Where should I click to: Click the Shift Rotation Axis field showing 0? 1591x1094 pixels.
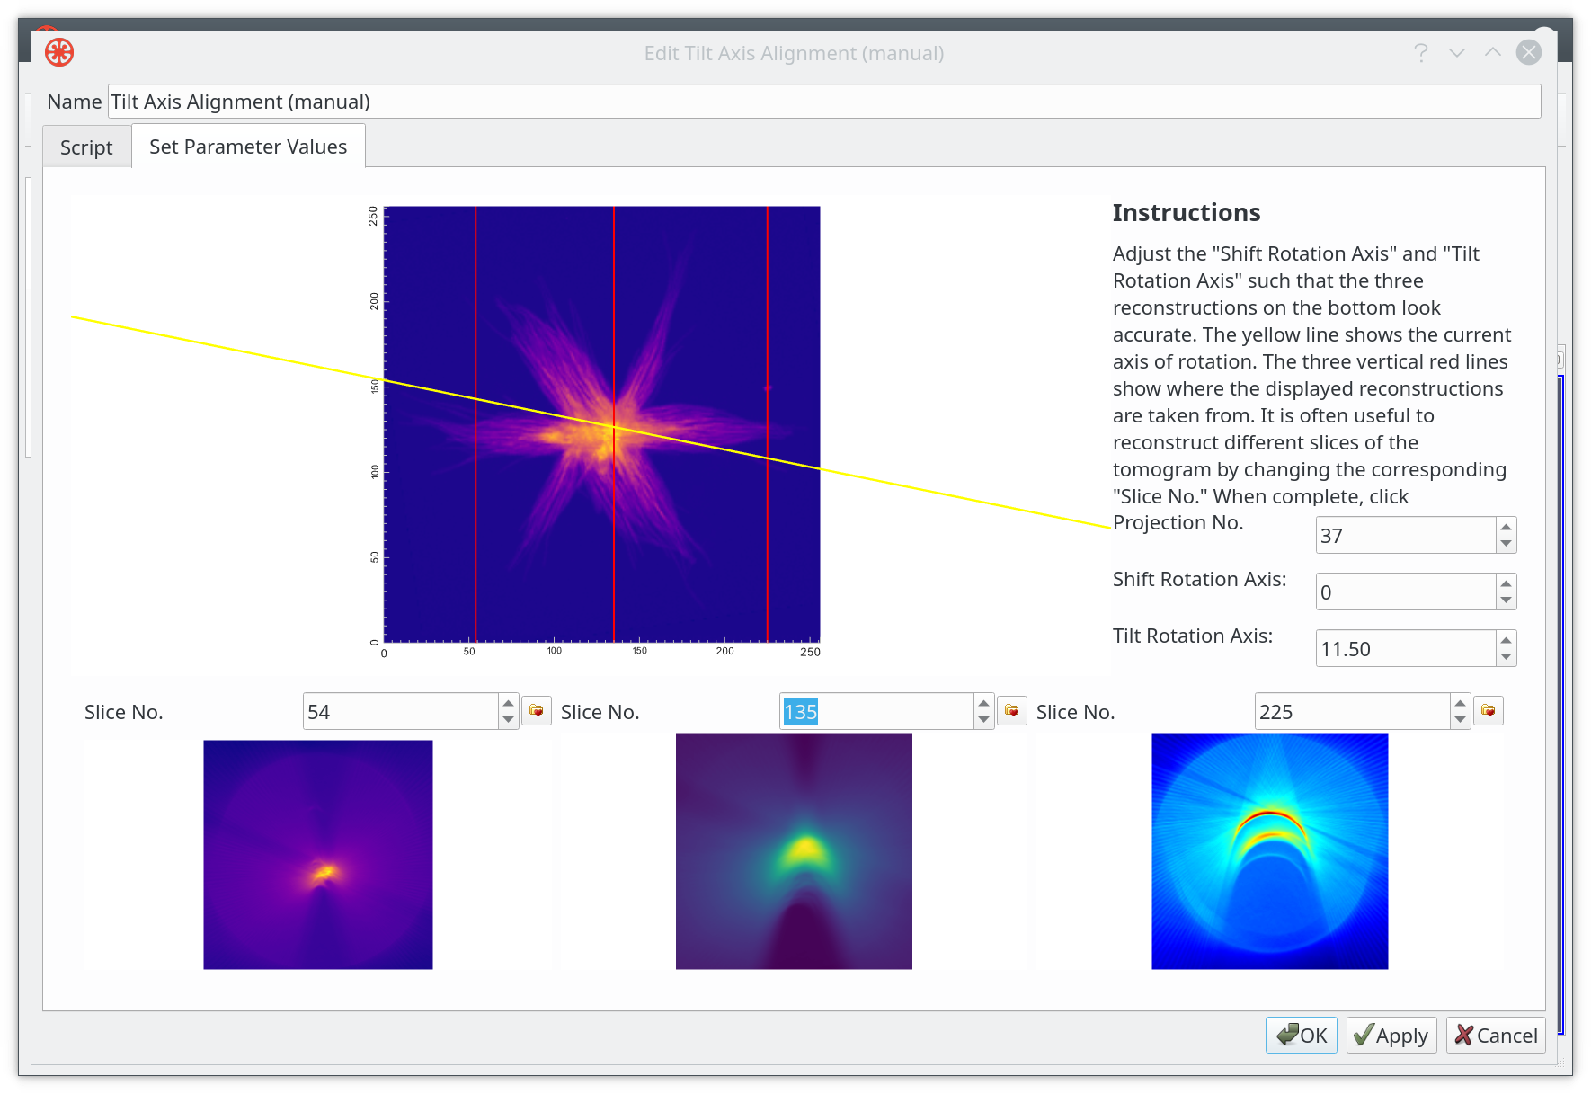(1406, 592)
